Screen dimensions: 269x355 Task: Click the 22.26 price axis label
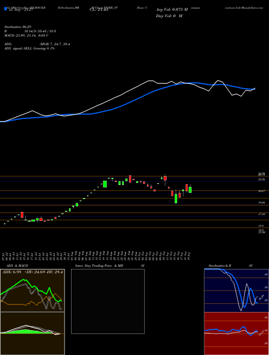click(x=261, y=179)
